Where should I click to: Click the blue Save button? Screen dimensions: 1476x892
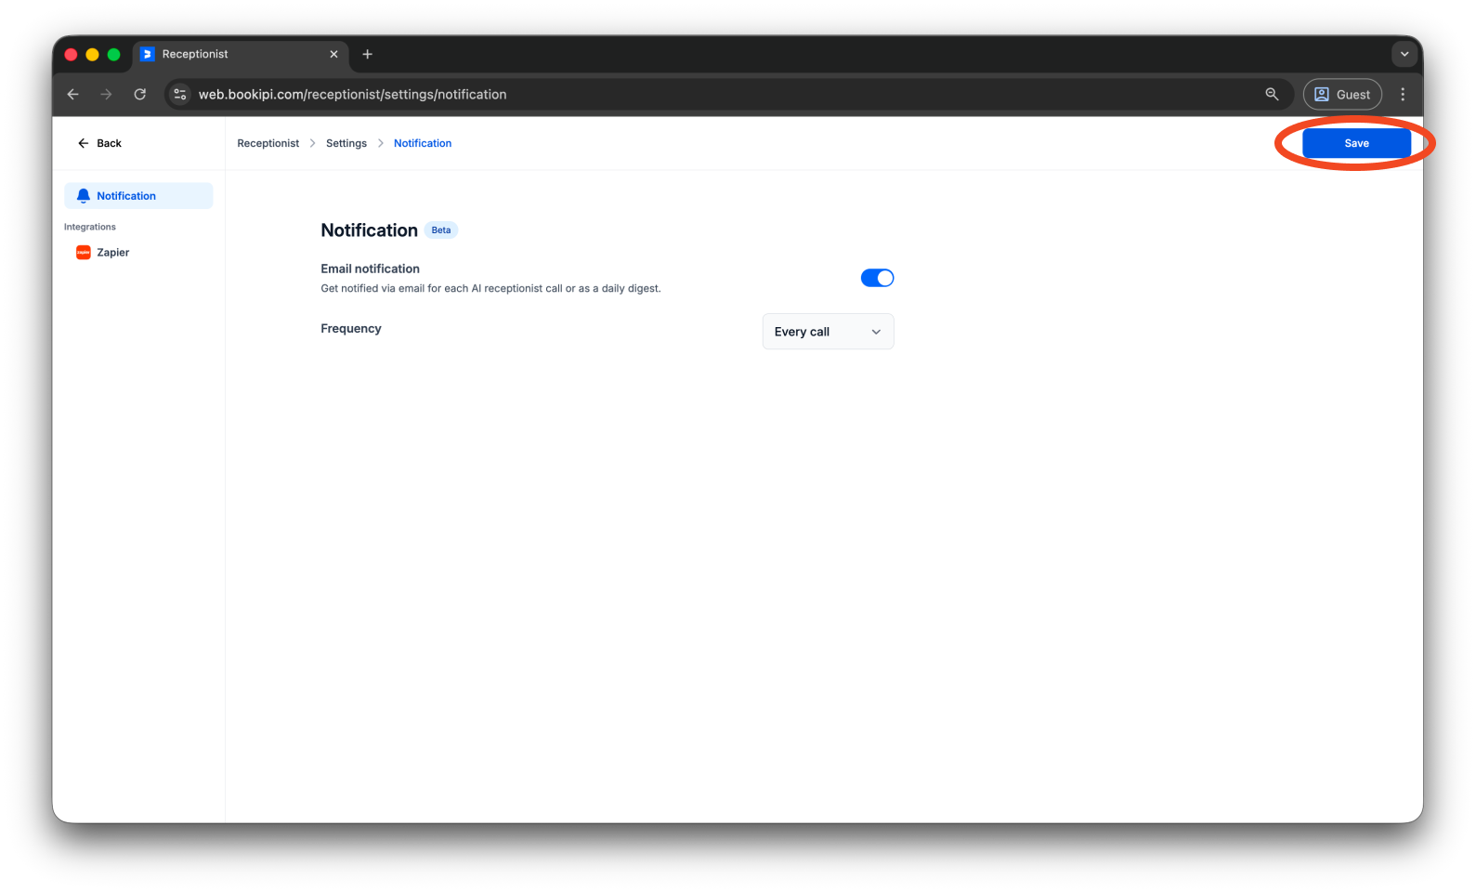click(x=1356, y=143)
